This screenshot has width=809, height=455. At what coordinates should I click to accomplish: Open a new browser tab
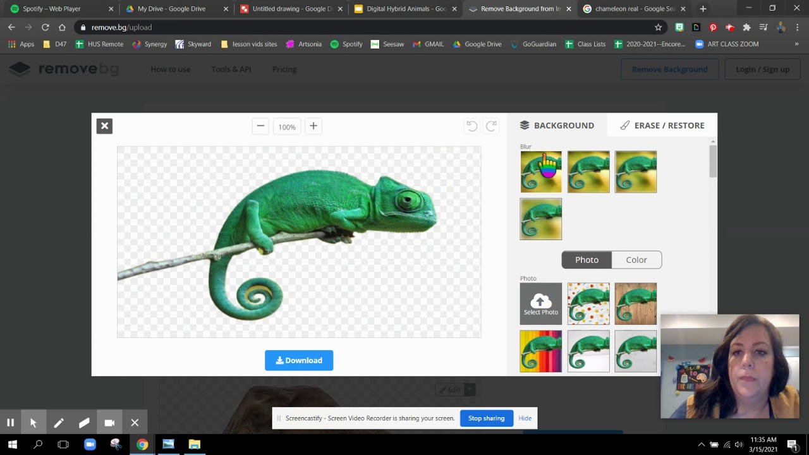coord(703,9)
